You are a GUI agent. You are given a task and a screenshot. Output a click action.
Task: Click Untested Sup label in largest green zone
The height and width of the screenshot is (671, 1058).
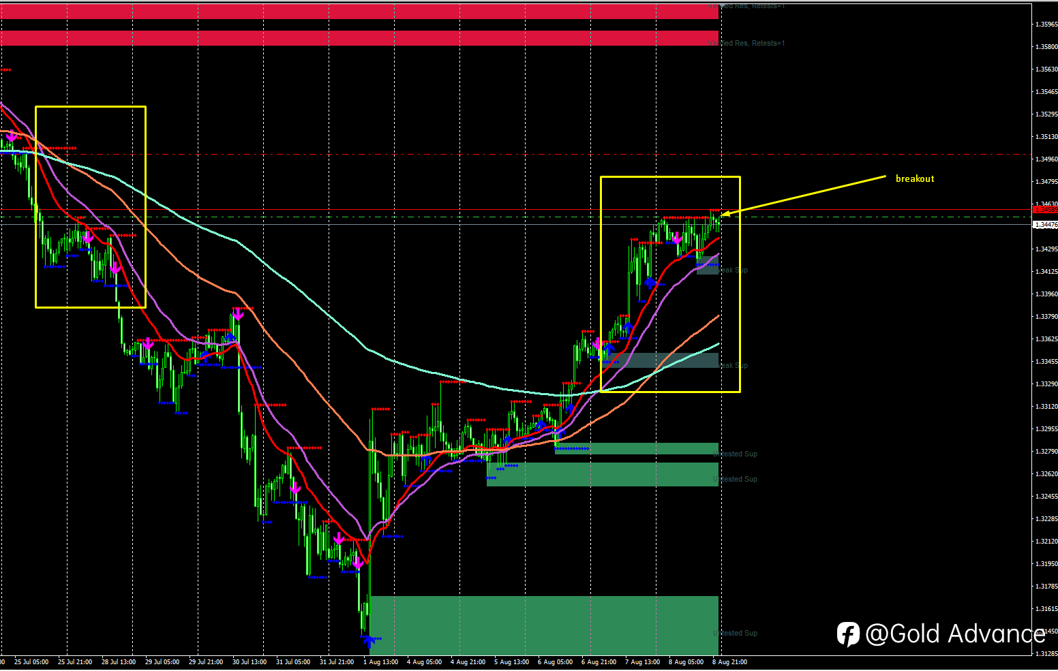pos(735,634)
